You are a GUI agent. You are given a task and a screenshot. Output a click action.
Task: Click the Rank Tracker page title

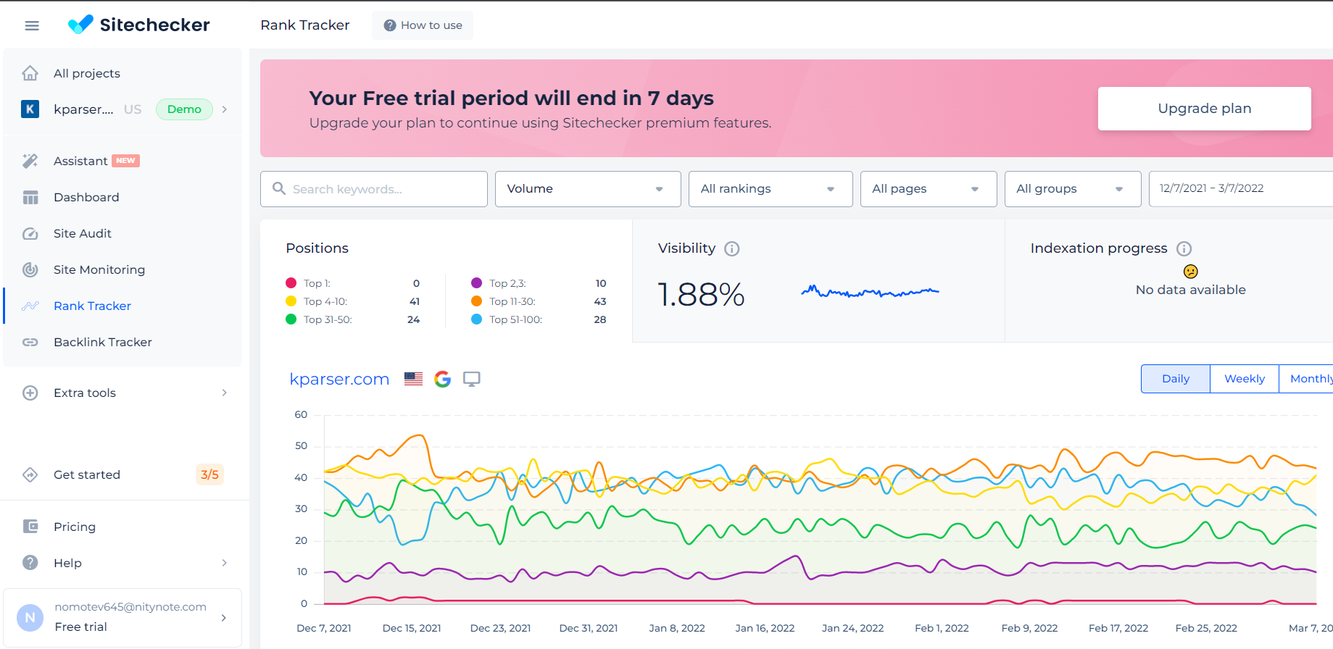[305, 25]
